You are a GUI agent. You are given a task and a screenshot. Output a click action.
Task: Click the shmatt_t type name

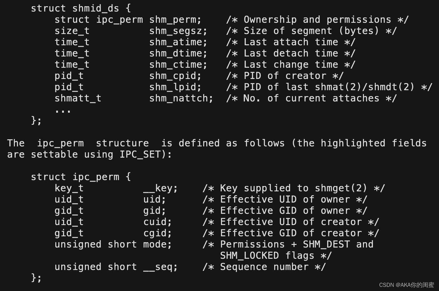[x=78, y=98]
